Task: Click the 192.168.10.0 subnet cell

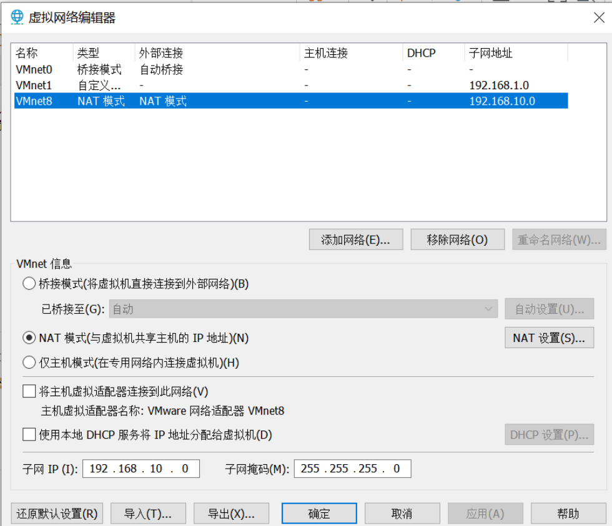Action: pyautogui.click(x=502, y=101)
